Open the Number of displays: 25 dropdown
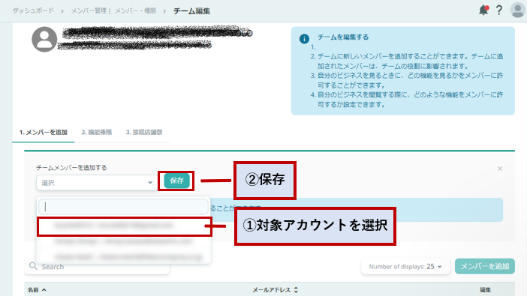Viewport: 527px width, 296px height. pyautogui.click(x=405, y=267)
